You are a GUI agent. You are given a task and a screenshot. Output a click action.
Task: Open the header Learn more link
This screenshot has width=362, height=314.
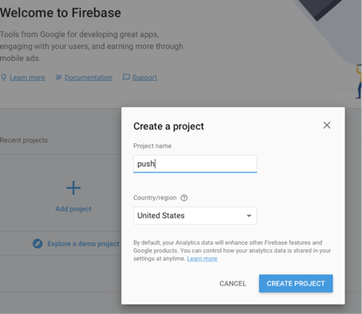pyautogui.click(x=28, y=78)
